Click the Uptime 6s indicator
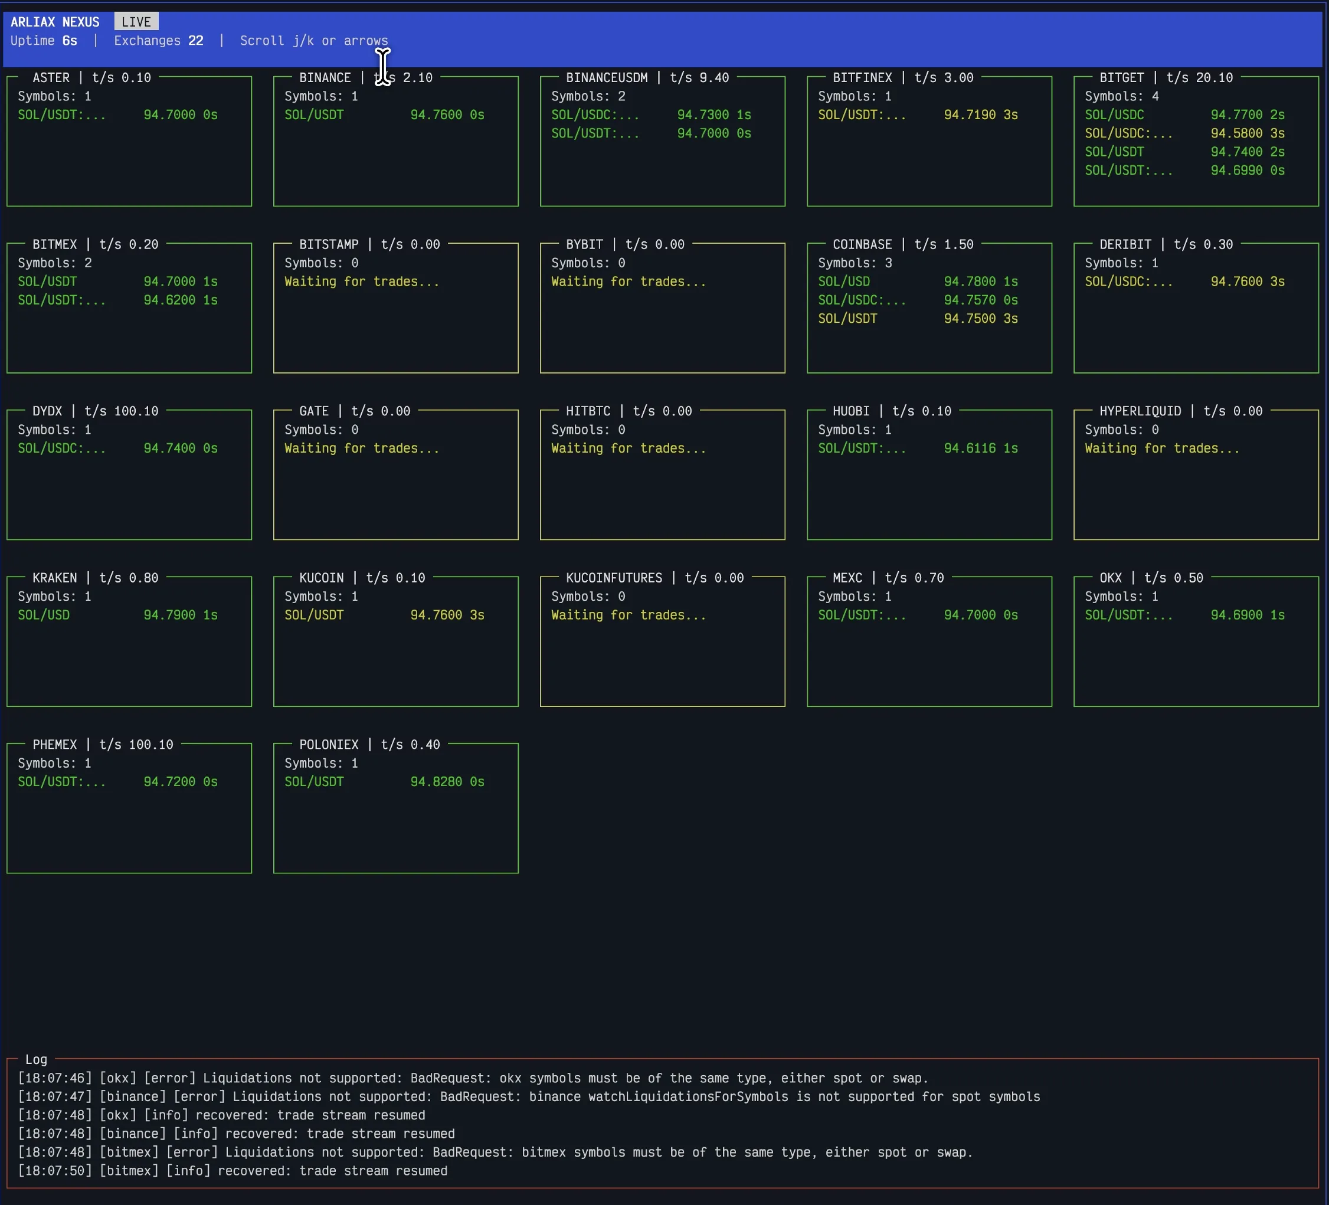 tap(44, 41)
